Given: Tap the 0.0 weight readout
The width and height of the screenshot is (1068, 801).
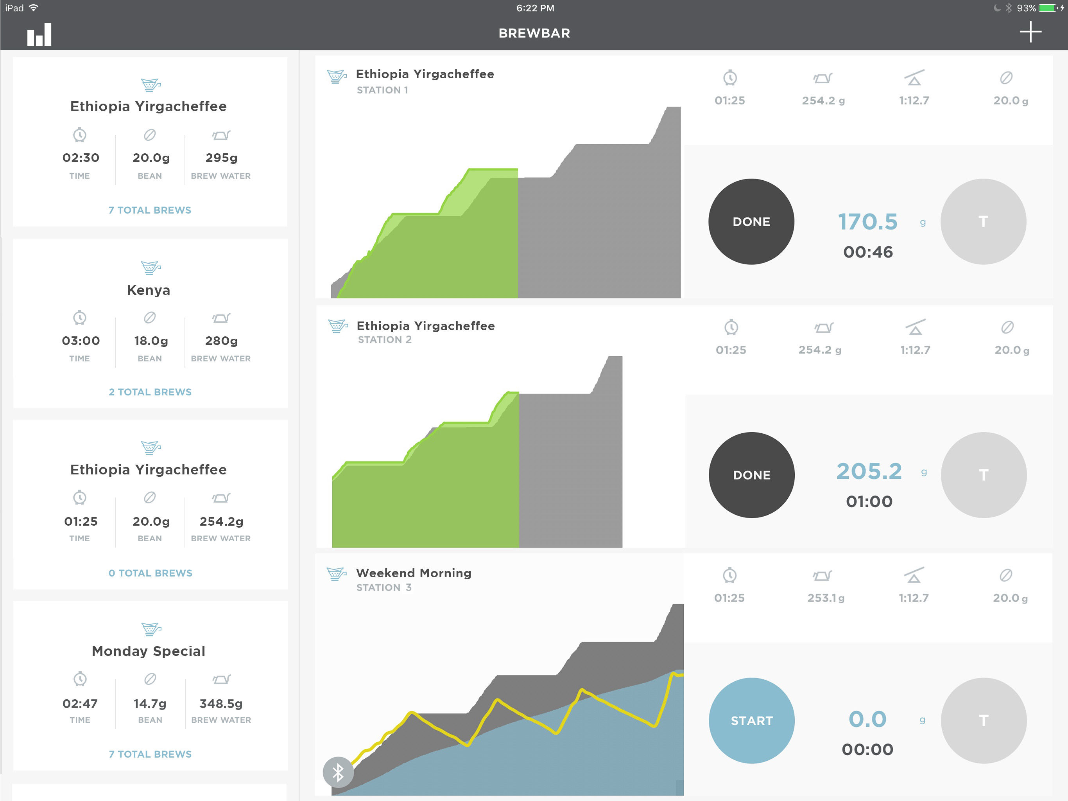Looking at the screenshot, I should coord(867,719).
